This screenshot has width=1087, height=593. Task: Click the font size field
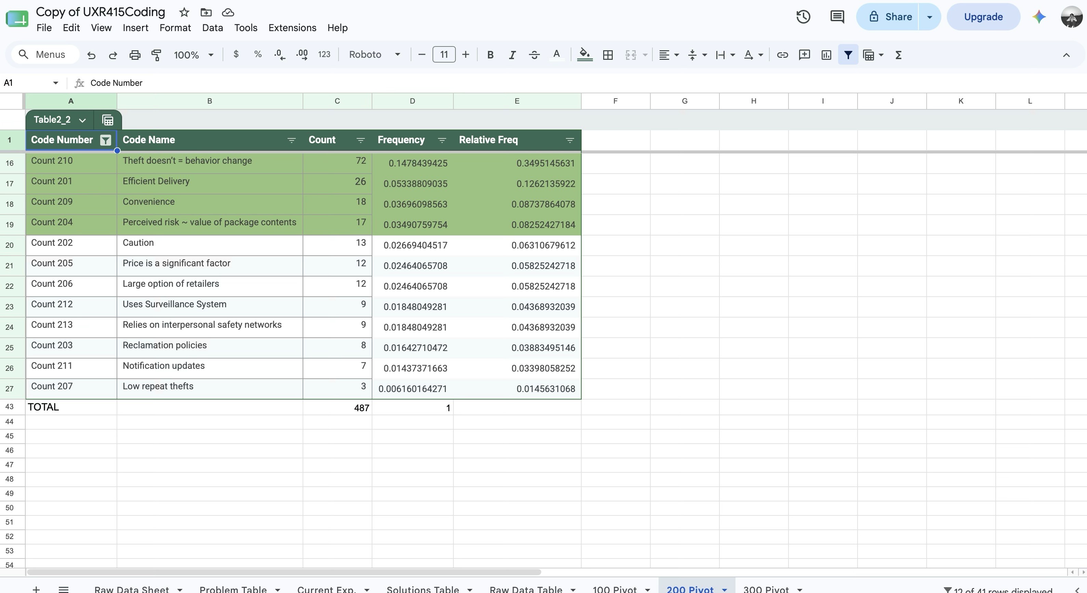point(443,54)
